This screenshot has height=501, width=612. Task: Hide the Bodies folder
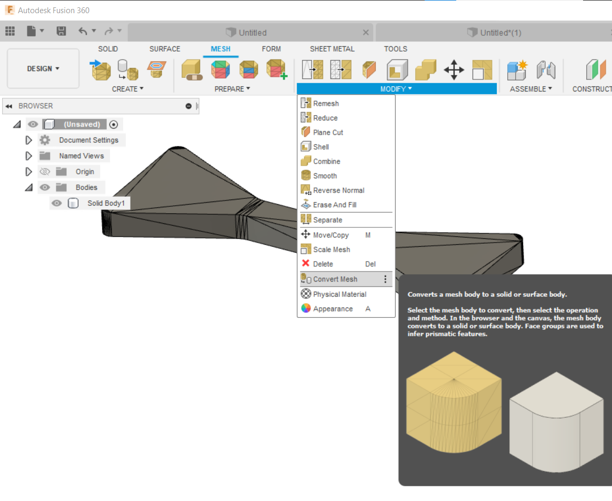45,187
